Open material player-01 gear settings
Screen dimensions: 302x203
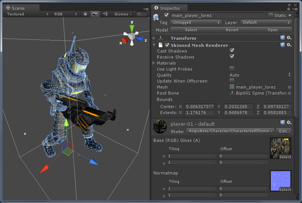click(x=289, y=123)
